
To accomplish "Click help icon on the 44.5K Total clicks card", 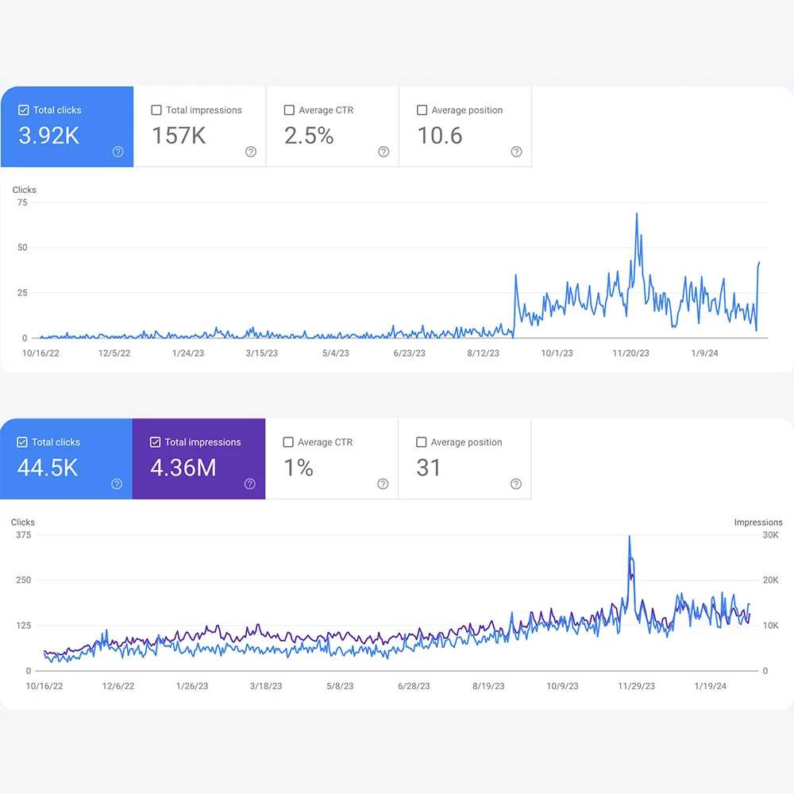I will [117, 484].
